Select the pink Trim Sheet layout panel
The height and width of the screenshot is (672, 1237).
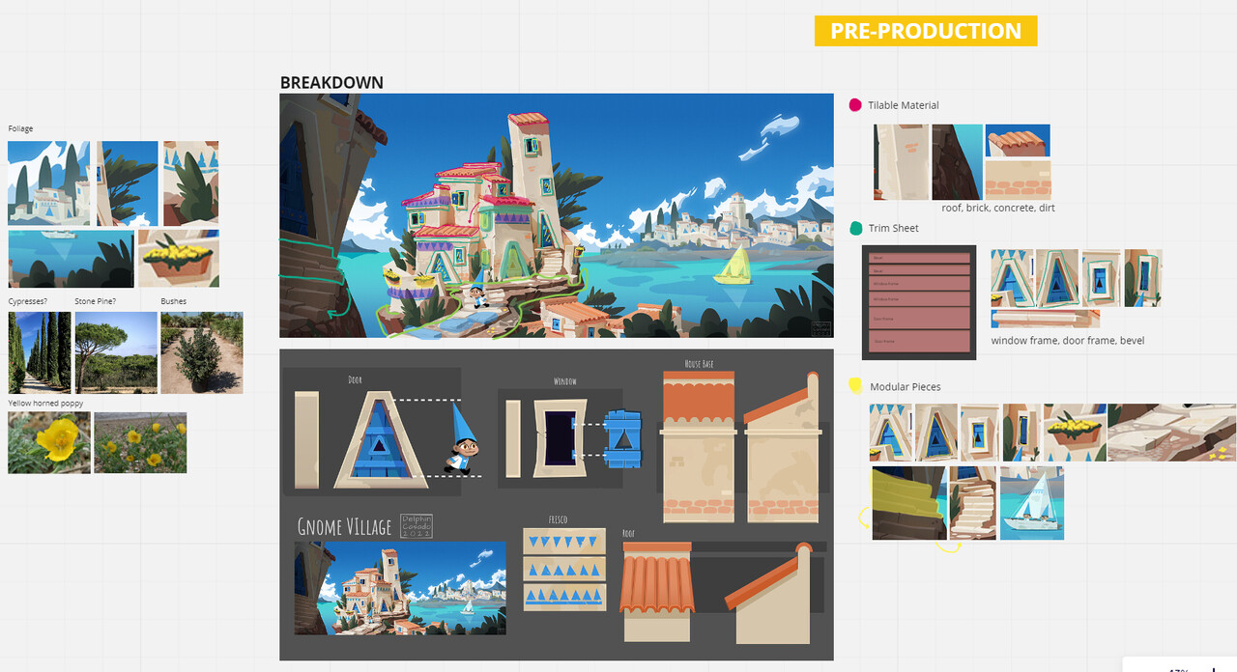[919, 302]
